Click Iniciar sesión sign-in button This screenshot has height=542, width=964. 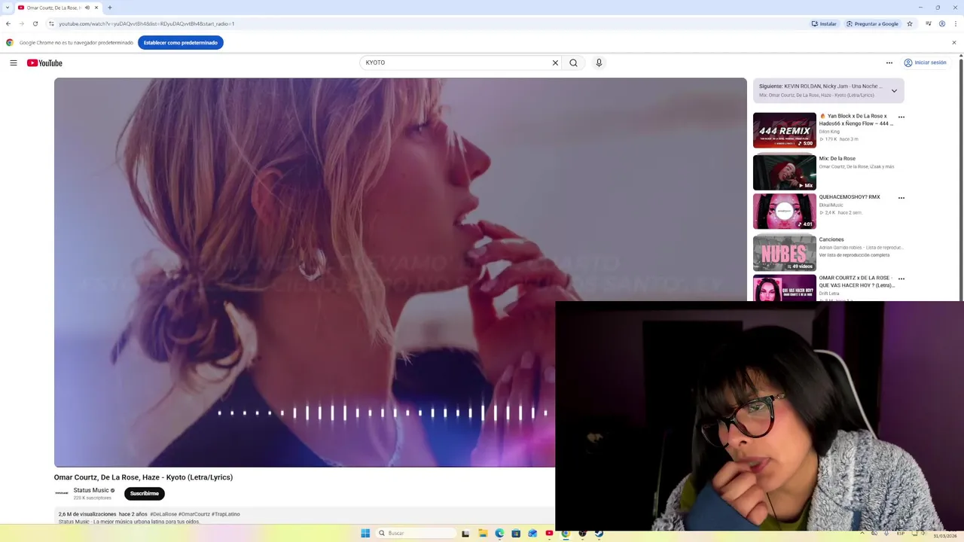pos(925,63)
